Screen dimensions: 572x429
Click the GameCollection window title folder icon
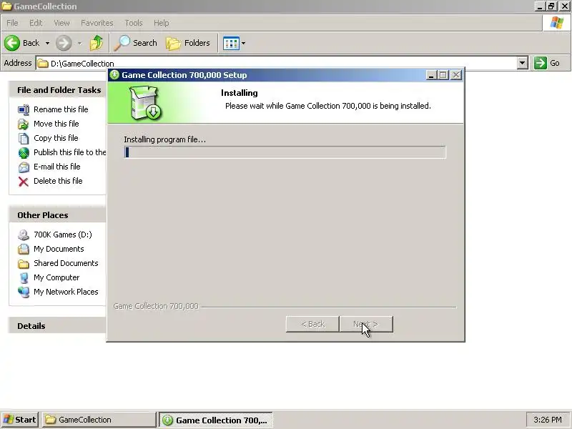coord(7,6)
